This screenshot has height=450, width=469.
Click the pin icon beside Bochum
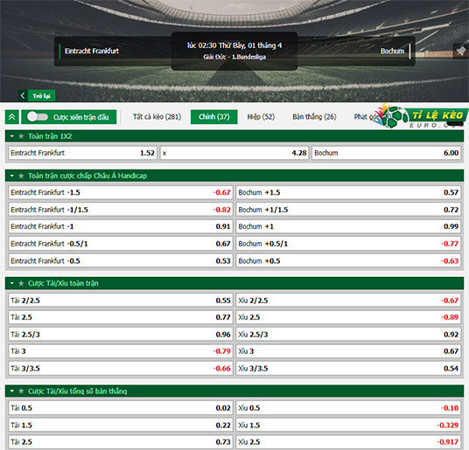coord(461,51)
